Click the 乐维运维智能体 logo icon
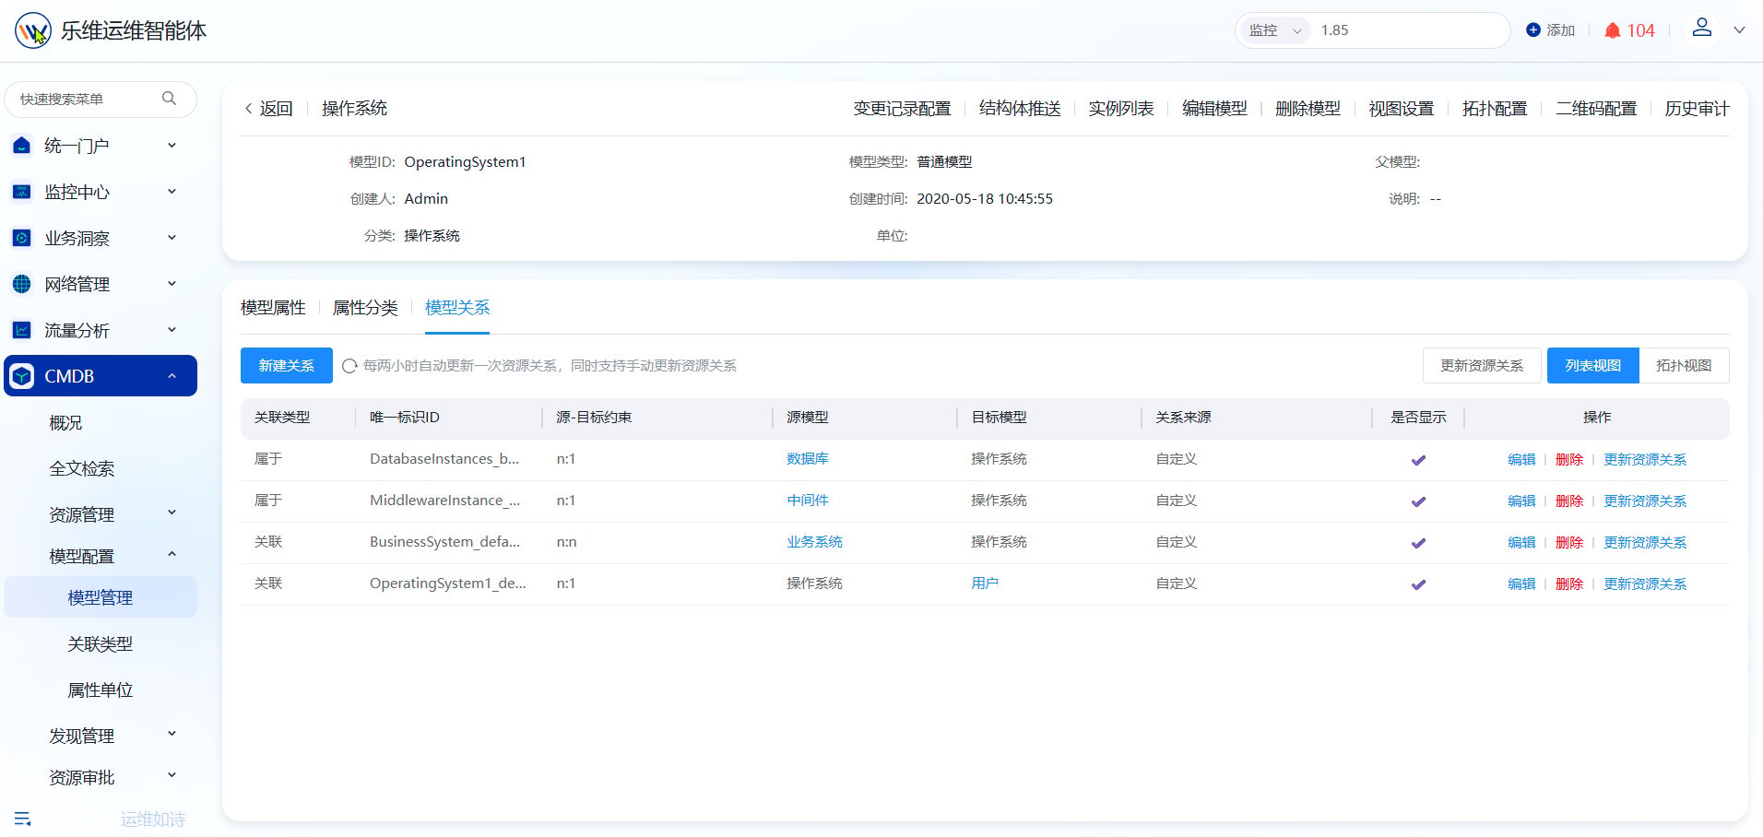This screenshot has height=837, width=1763. pos(33,30)
